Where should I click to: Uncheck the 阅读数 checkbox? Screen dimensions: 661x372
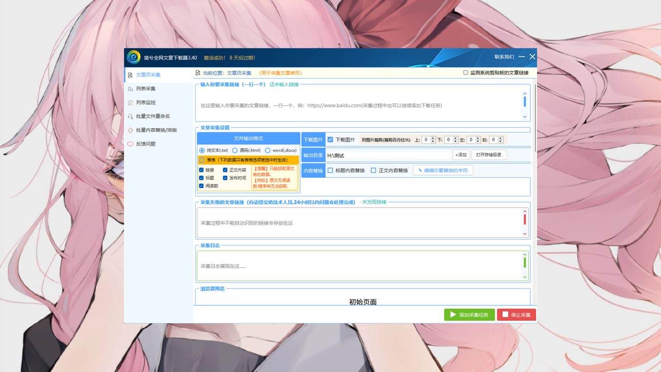point(201,185)
